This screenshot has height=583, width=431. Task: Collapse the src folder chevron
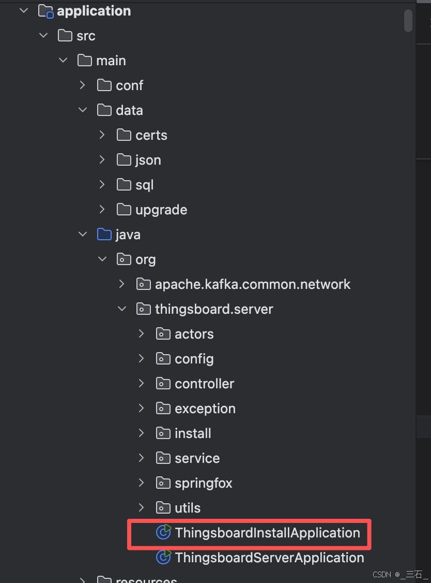point(43,36)
